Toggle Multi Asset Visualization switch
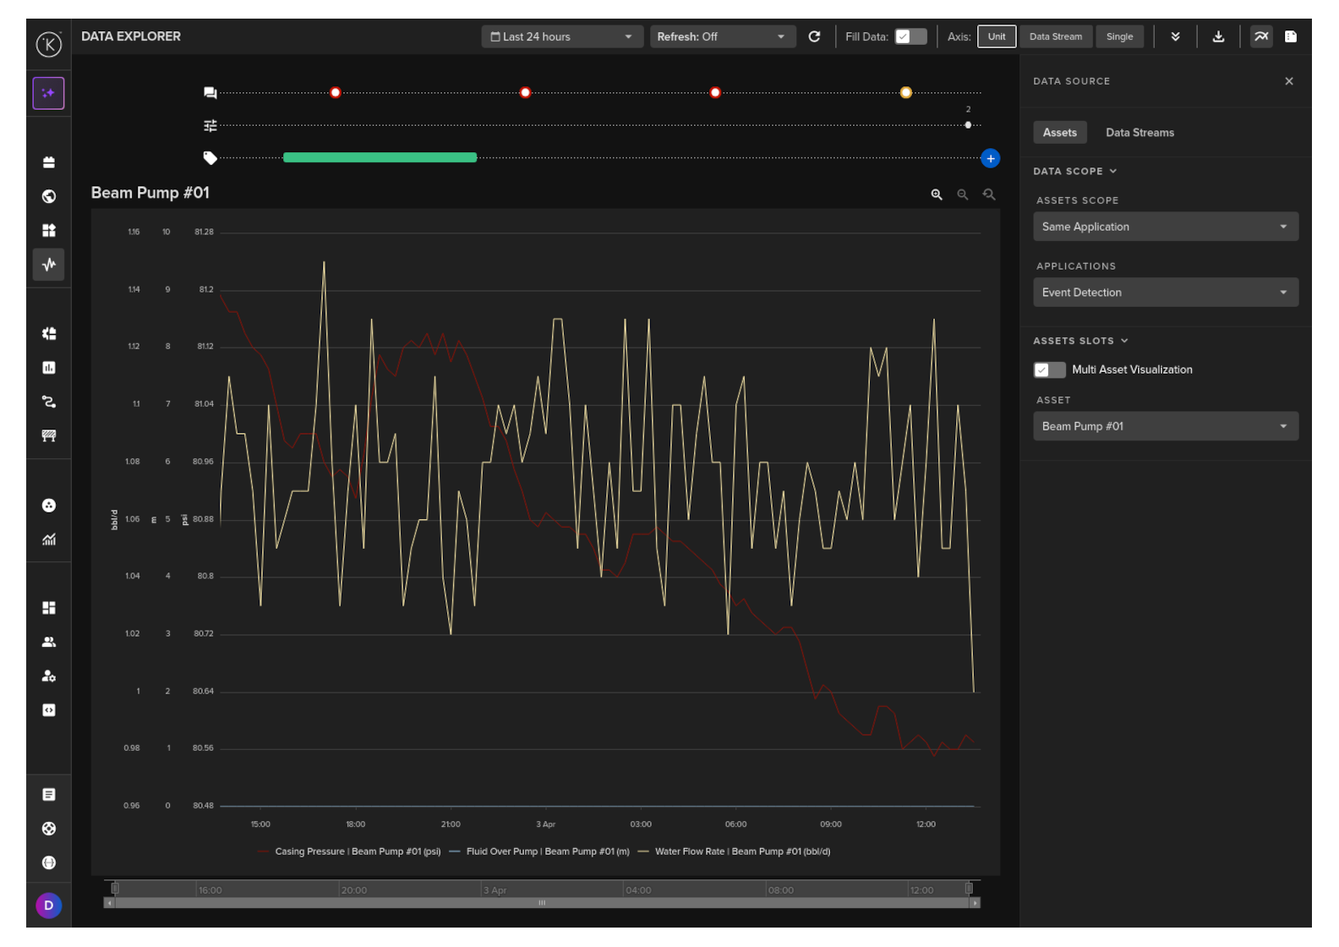The height and width of the screenshot is (947, 1339). click(1049, 369)
